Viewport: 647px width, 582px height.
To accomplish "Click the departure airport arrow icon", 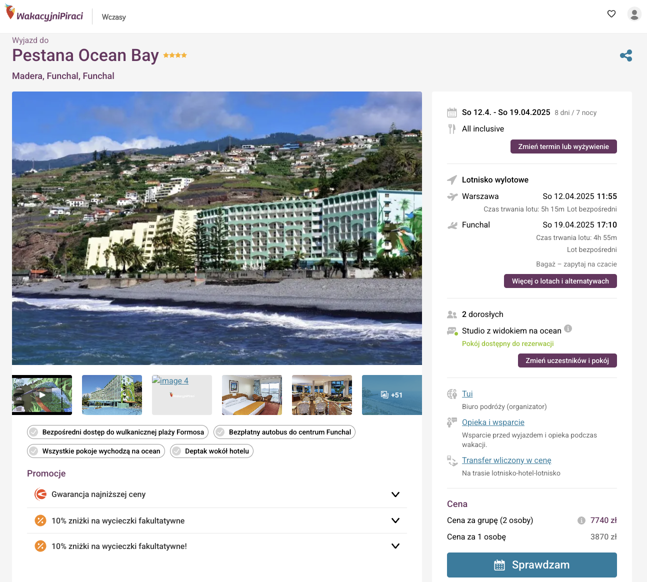I will [x=452, y=180].
